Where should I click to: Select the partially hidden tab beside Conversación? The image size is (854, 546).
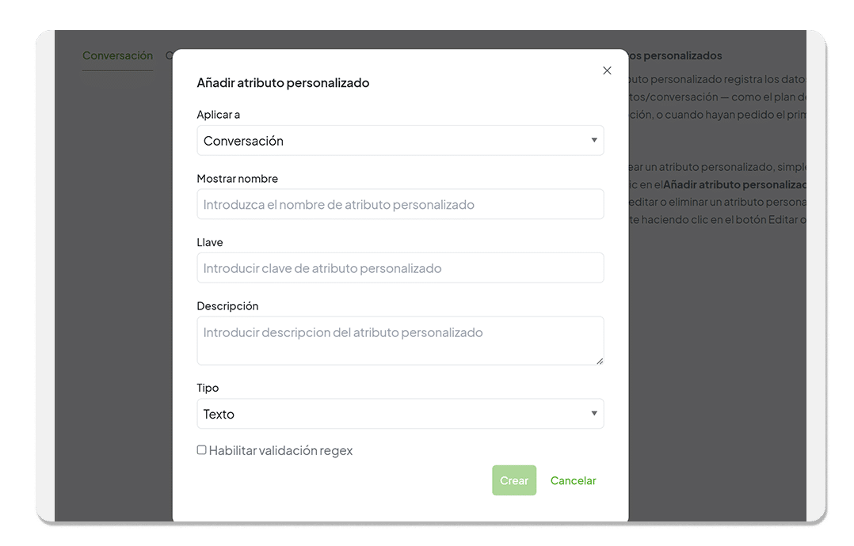169,56
